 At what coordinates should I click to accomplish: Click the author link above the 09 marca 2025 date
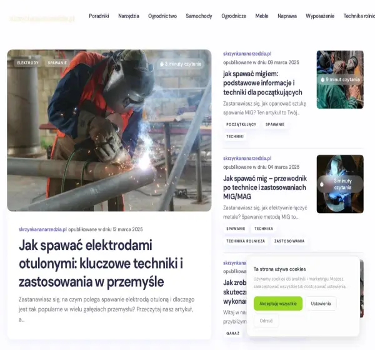(x=247, y=54)
